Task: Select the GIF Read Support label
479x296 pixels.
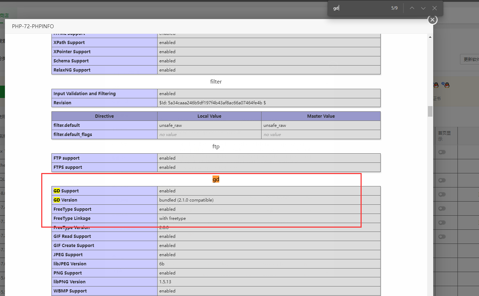Action: click(72, 236)
